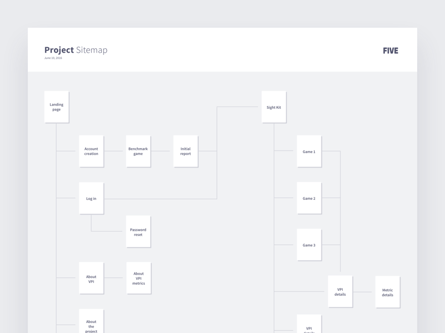
Task: Click the Log in box
Action: click(x=91, y=198)
